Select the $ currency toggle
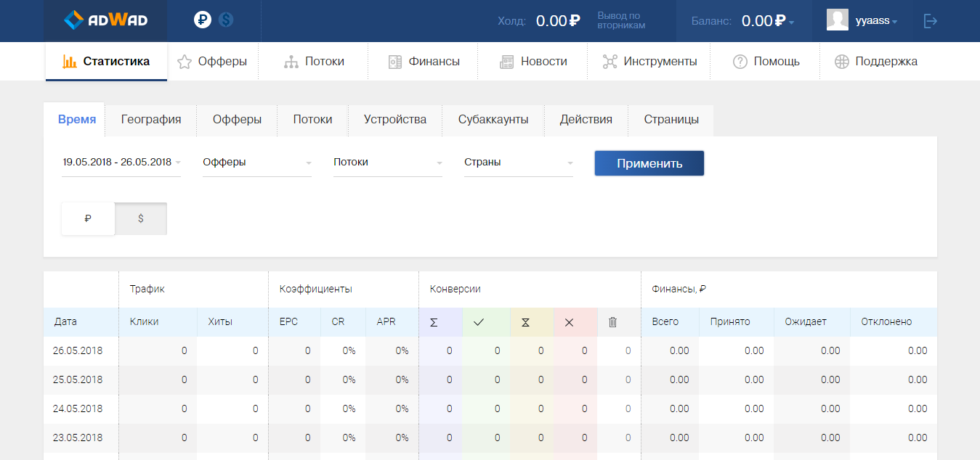 [141, 218]
